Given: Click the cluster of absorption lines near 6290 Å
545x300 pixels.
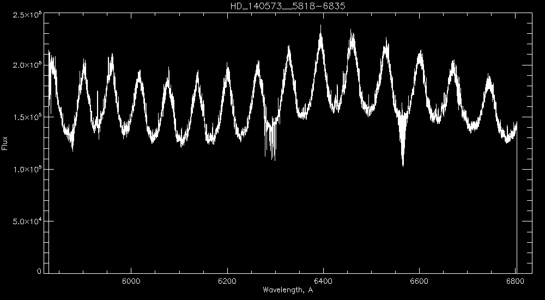Looking at the screenshot, I should 272,139.
